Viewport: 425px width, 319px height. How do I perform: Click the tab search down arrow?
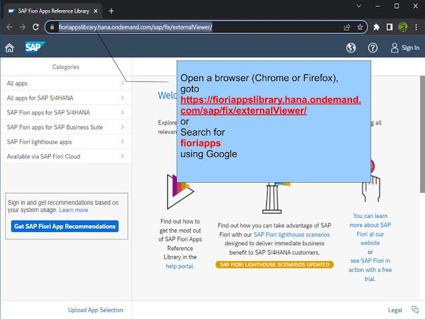click(x=359, y=6)
